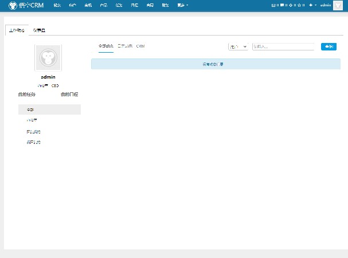Click the diamond-shaped notification icon in header

point(291,5)
